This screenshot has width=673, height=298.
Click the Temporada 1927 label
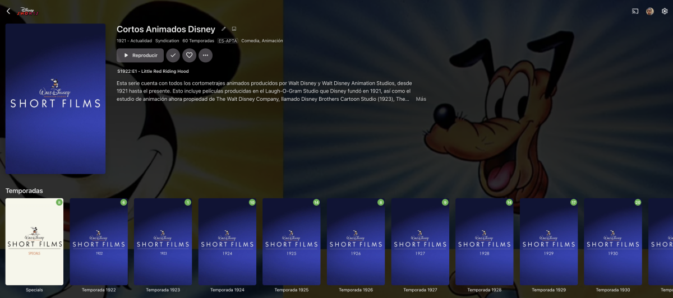pos(420,290)
